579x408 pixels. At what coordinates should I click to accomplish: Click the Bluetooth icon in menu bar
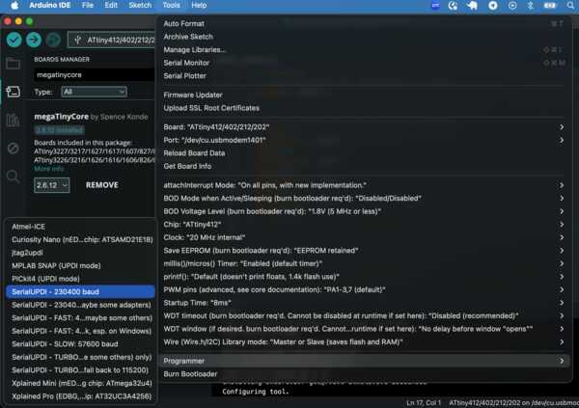530,5
